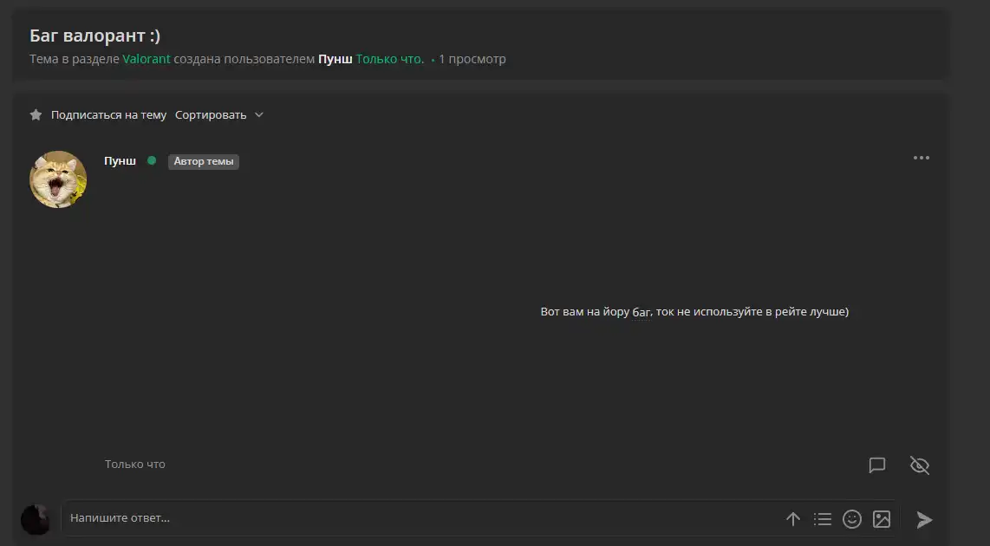Click the underlined word баг in post
The width and height of the screenshot is (990, 546).
point(641,312)
